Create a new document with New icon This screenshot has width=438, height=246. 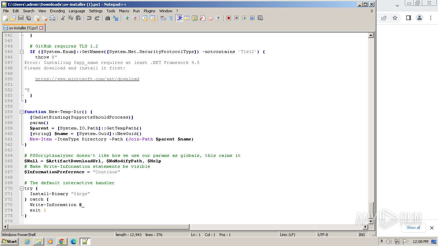pos(5,18)
